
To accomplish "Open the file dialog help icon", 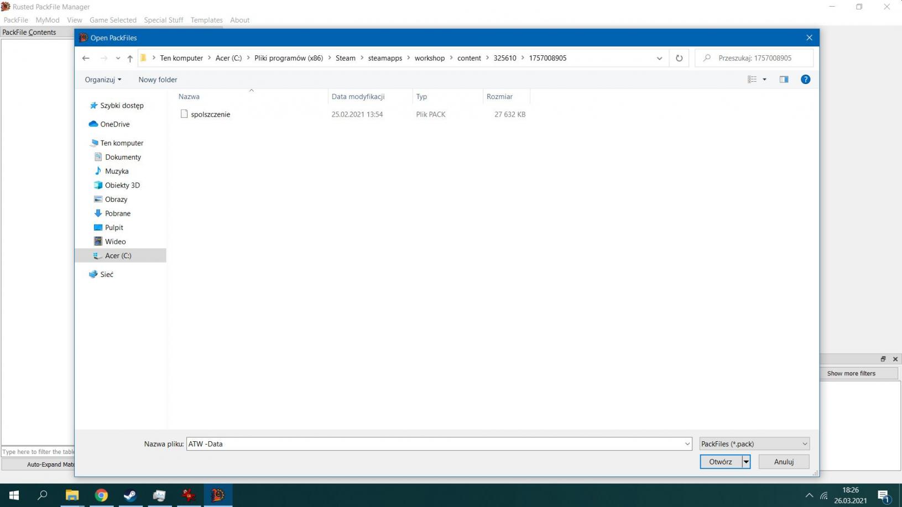I will tap(805, 80).
